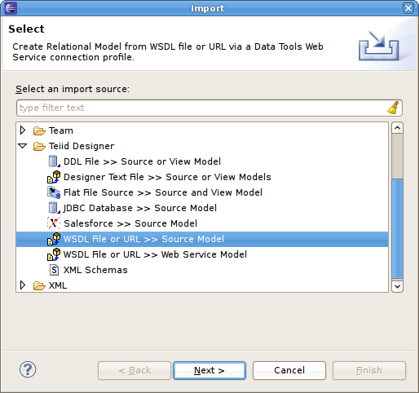
Task: Close the Import dialog window
Action: coord(408,8)
